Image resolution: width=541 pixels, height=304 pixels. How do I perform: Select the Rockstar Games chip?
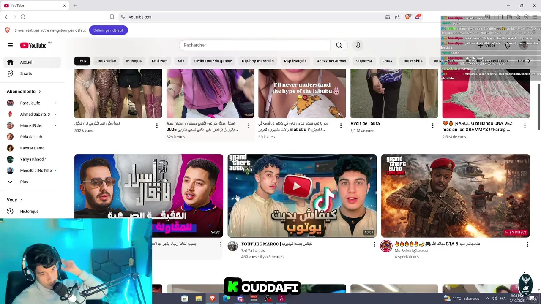(x=331, y=61)
